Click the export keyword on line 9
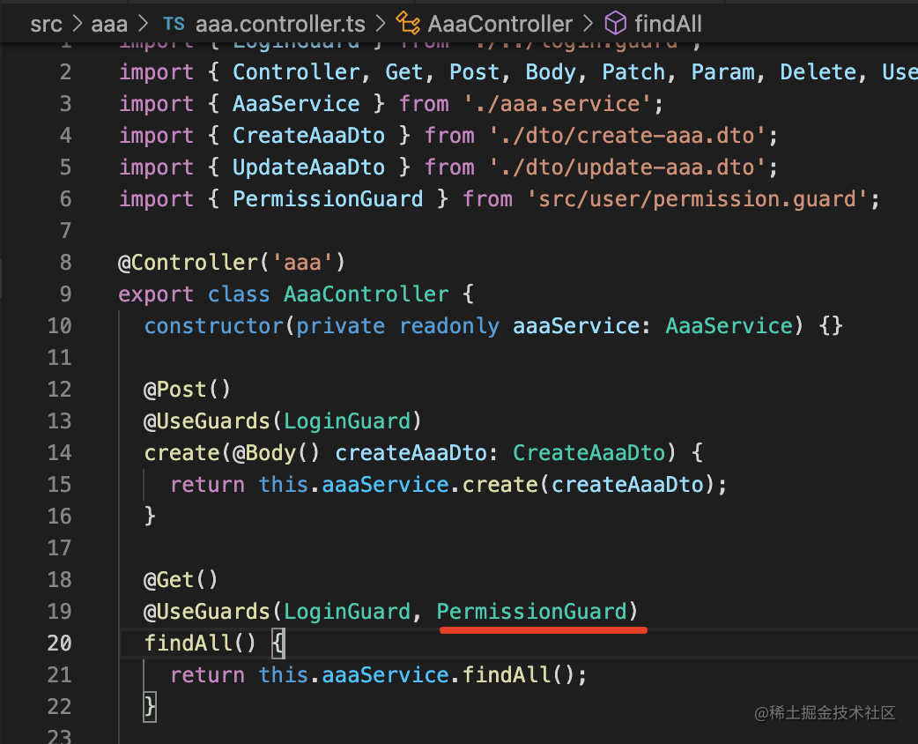 click(156, 294)
